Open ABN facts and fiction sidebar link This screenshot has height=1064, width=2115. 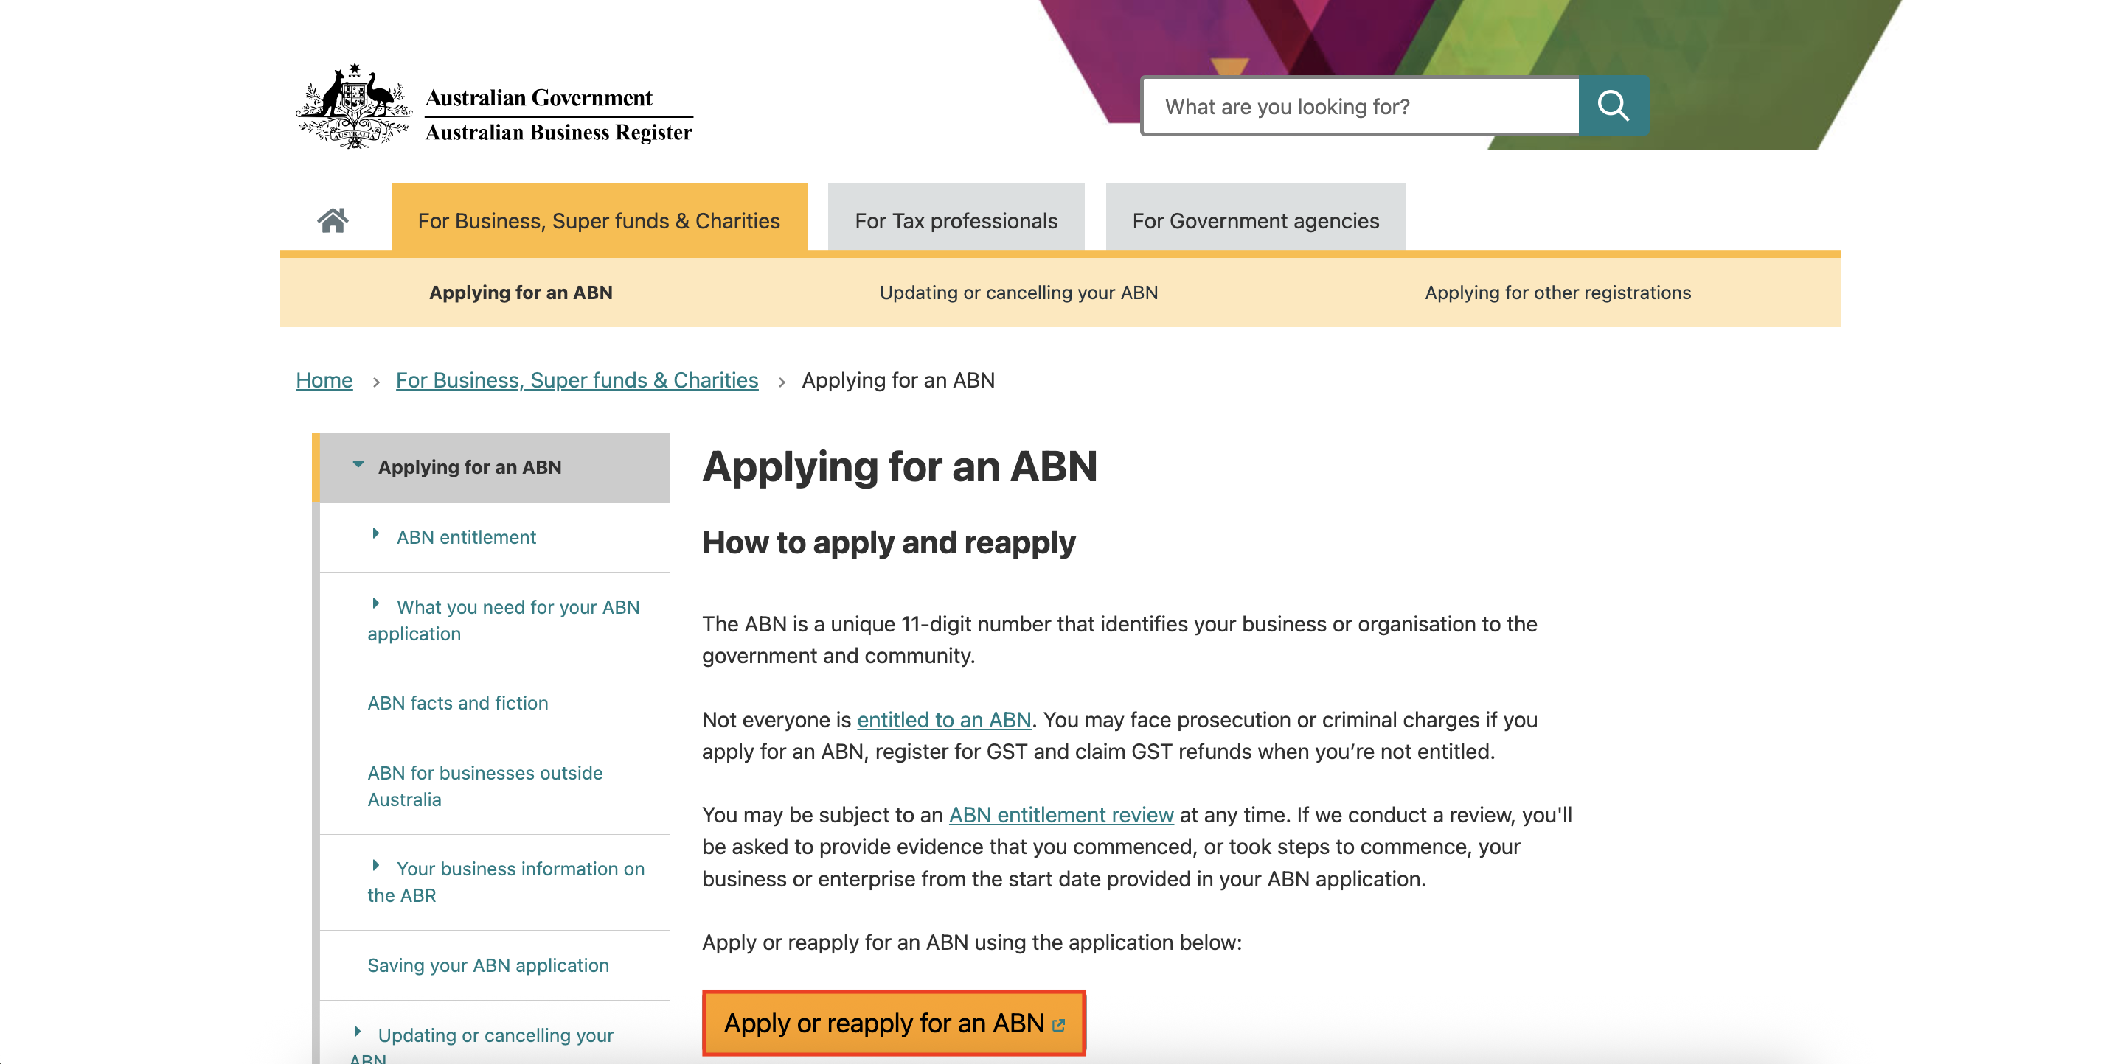457,703
